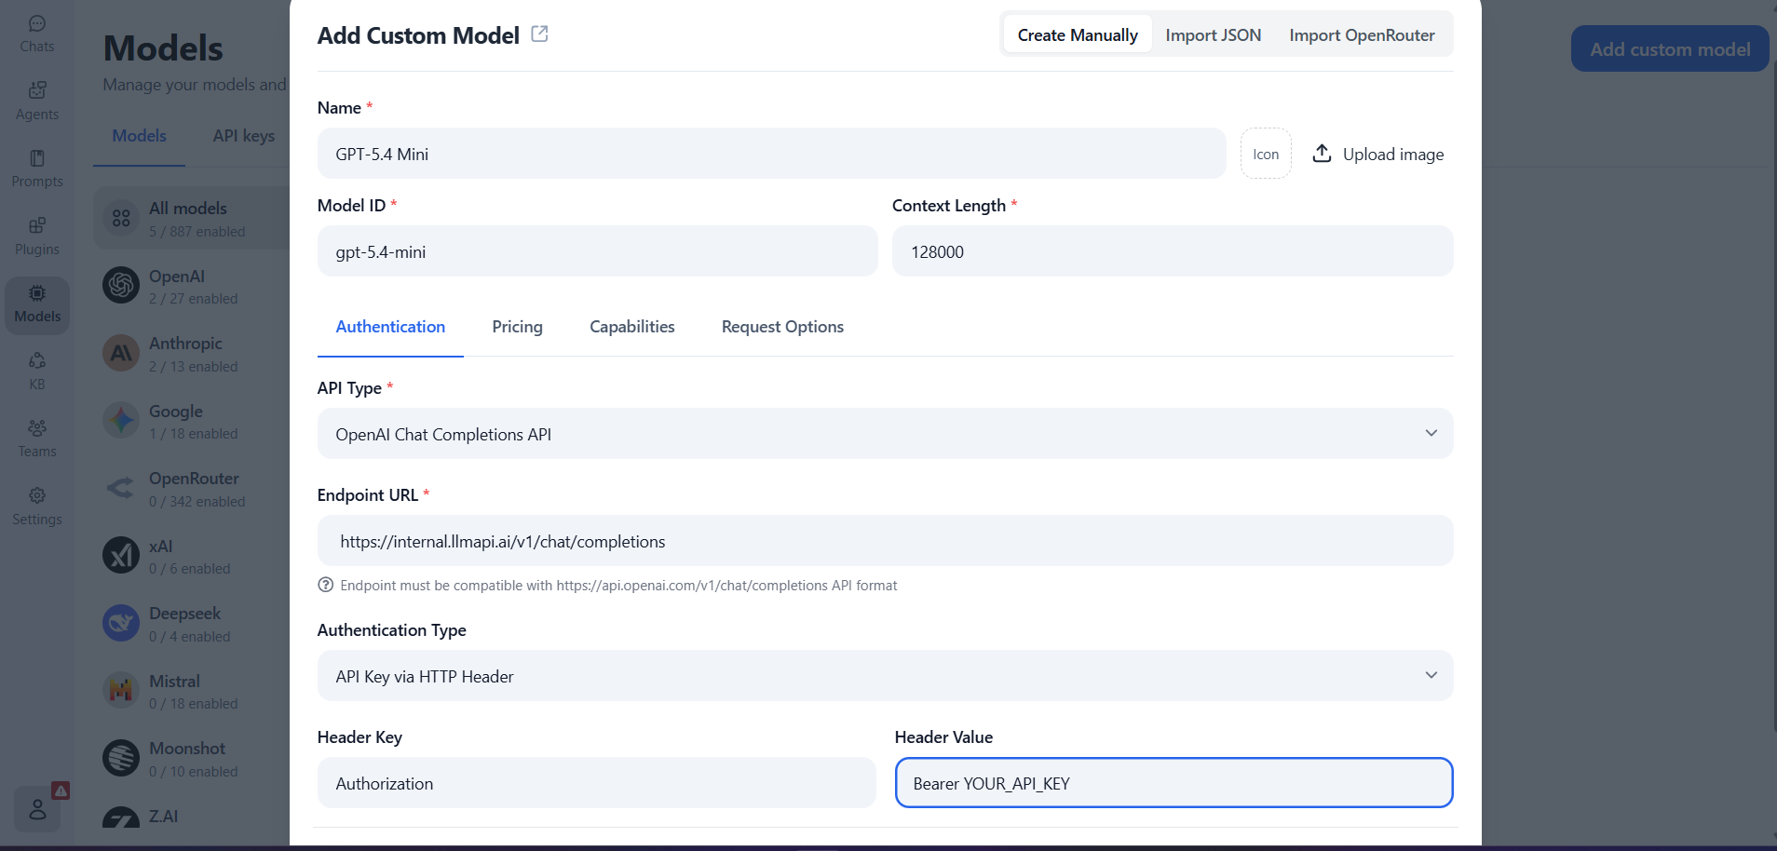Screen dimensions: 1777x851
Task: Switch to the Capabilities tab
Action: 631,327
